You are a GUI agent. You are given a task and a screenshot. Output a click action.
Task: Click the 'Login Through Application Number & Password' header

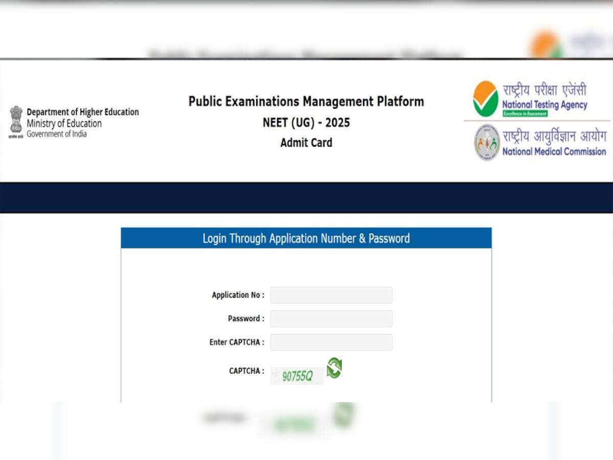[306, 238]
